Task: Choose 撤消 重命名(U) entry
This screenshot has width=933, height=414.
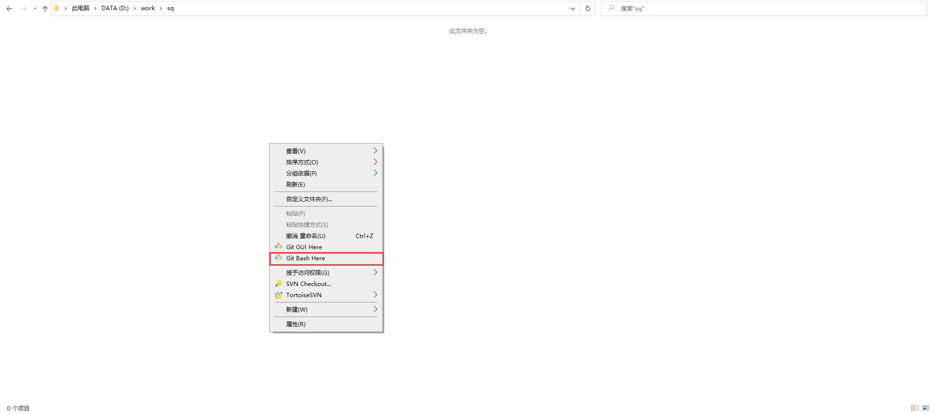Action: click(326, 236)
